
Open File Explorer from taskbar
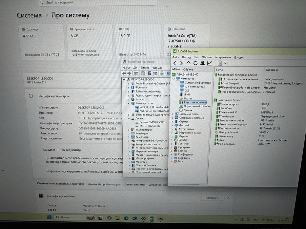pyautogui.click(x=118, y=218)
